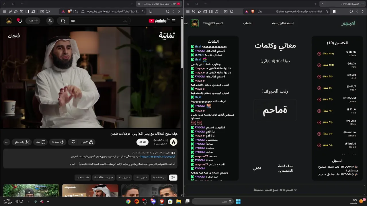Viewport: 367px width, 206px height.
Task: Open YouTube account avatar menu
Action: (9, 21)
